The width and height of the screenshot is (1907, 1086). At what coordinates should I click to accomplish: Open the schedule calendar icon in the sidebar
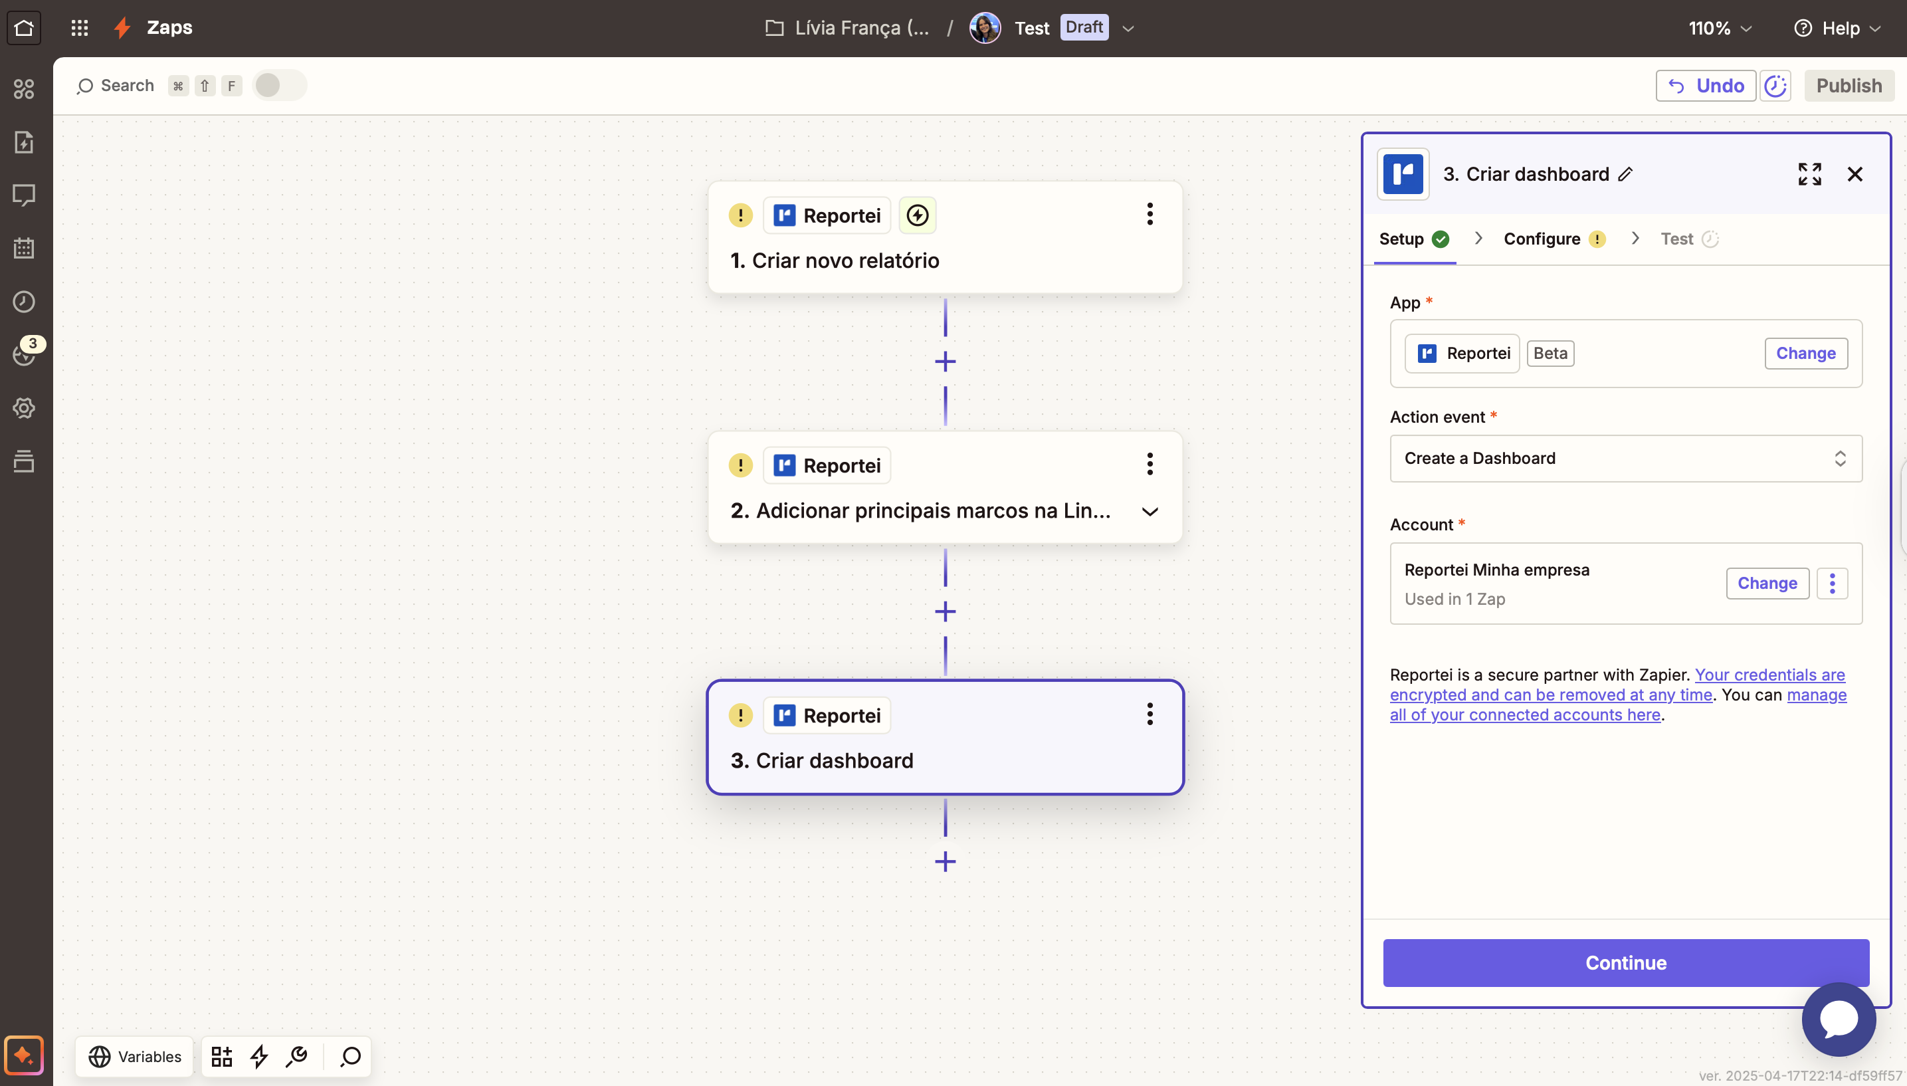(25, 249)
